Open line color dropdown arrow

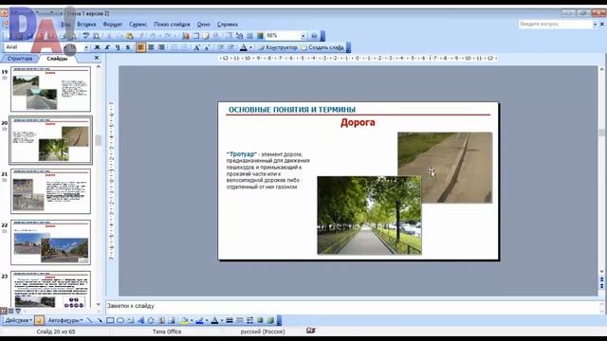(x=207, y=320)
